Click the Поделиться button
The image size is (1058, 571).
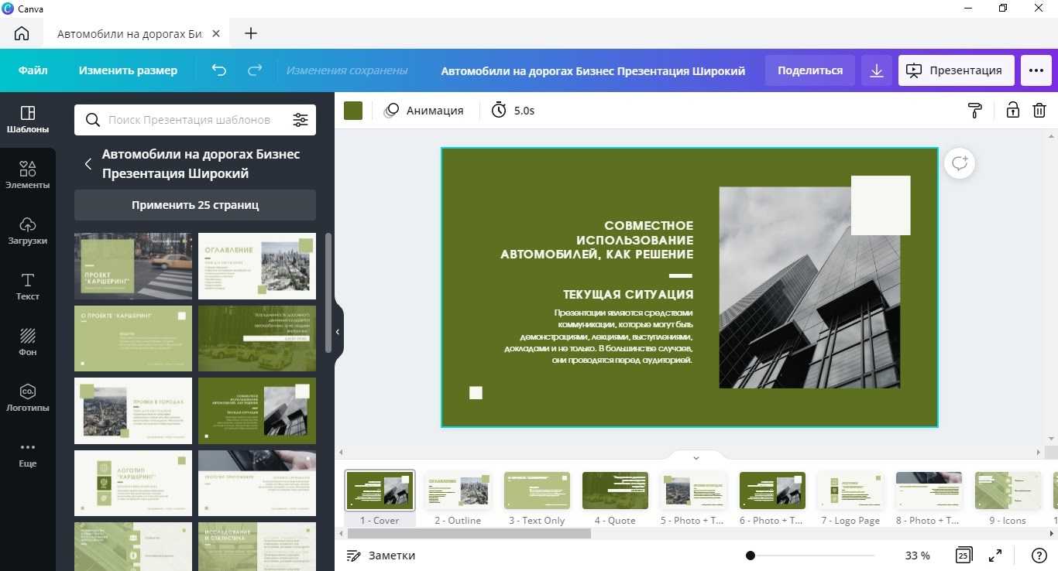pos(810,70)
